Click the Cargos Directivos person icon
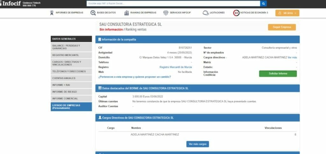 (100, 117)
